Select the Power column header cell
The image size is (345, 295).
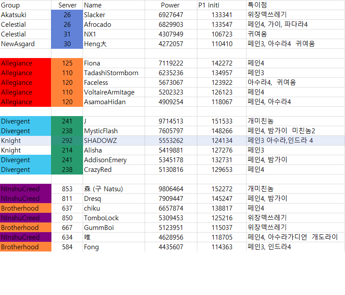tap(170, 5)
